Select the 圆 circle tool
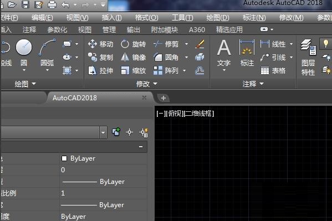The image size is (332, 221). click(x=24, y=53)
